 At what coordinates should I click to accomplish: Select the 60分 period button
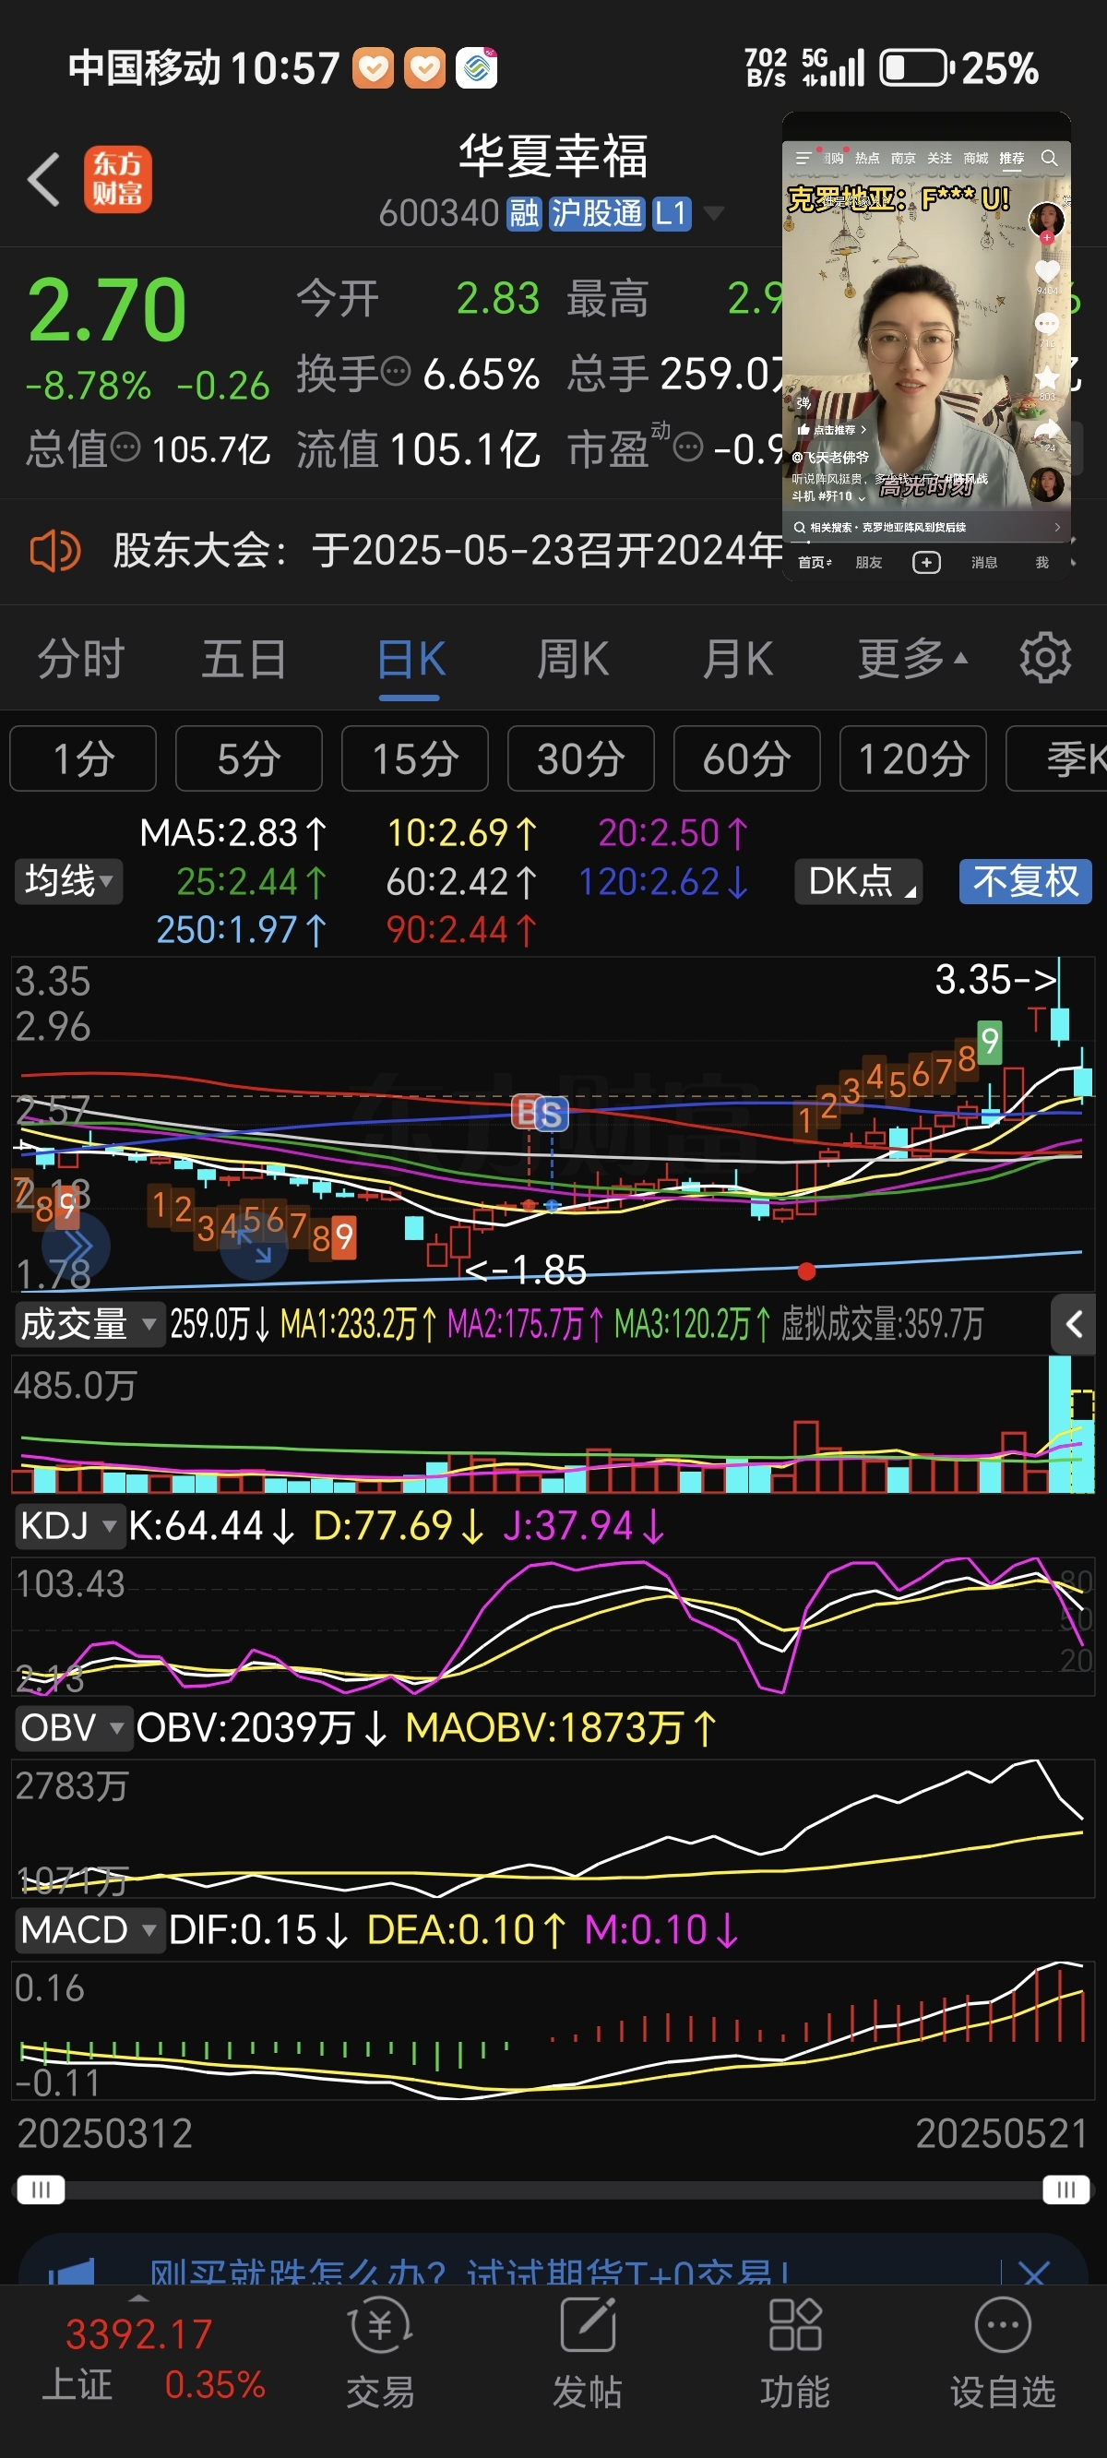(x=747, y=758)
